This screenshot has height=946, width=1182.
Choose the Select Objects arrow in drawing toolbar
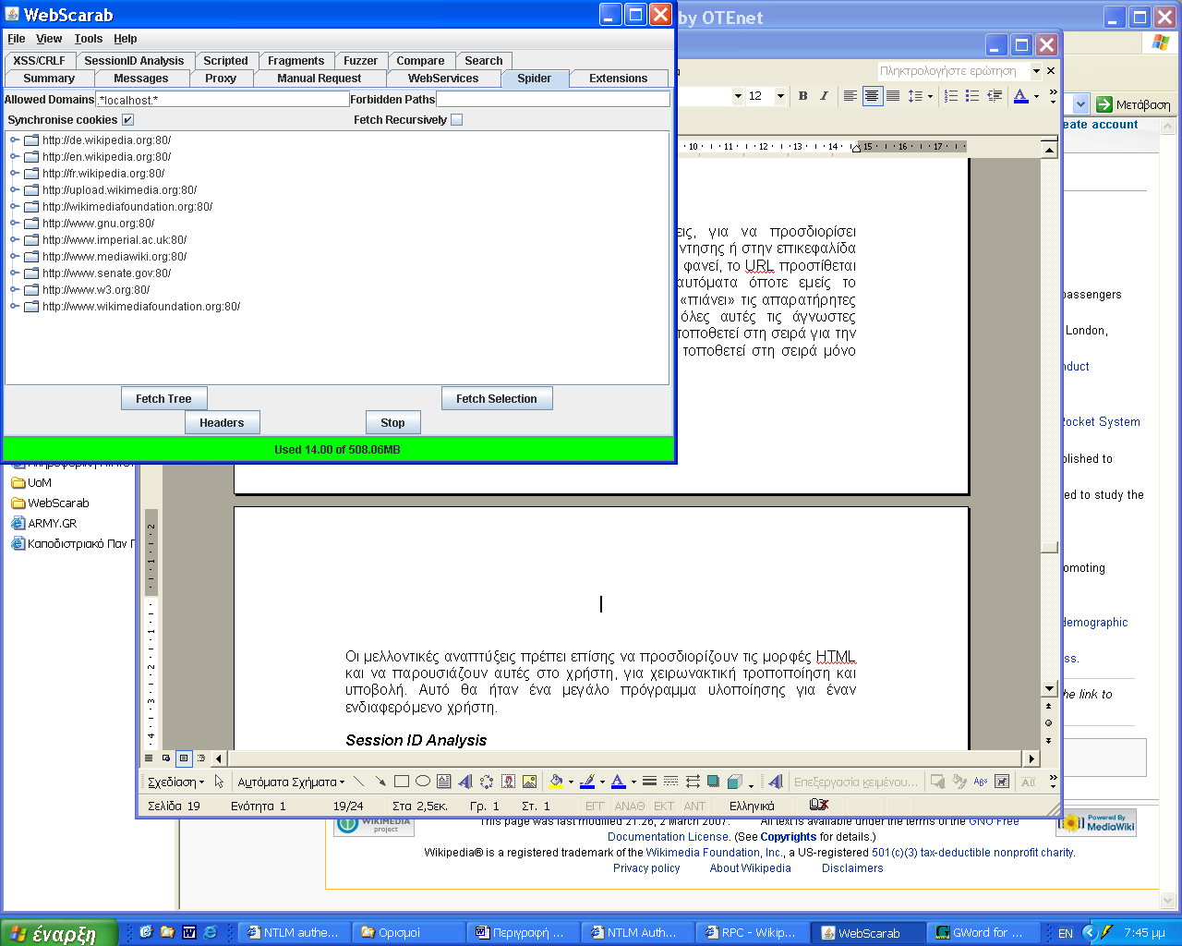coord(219,782)
